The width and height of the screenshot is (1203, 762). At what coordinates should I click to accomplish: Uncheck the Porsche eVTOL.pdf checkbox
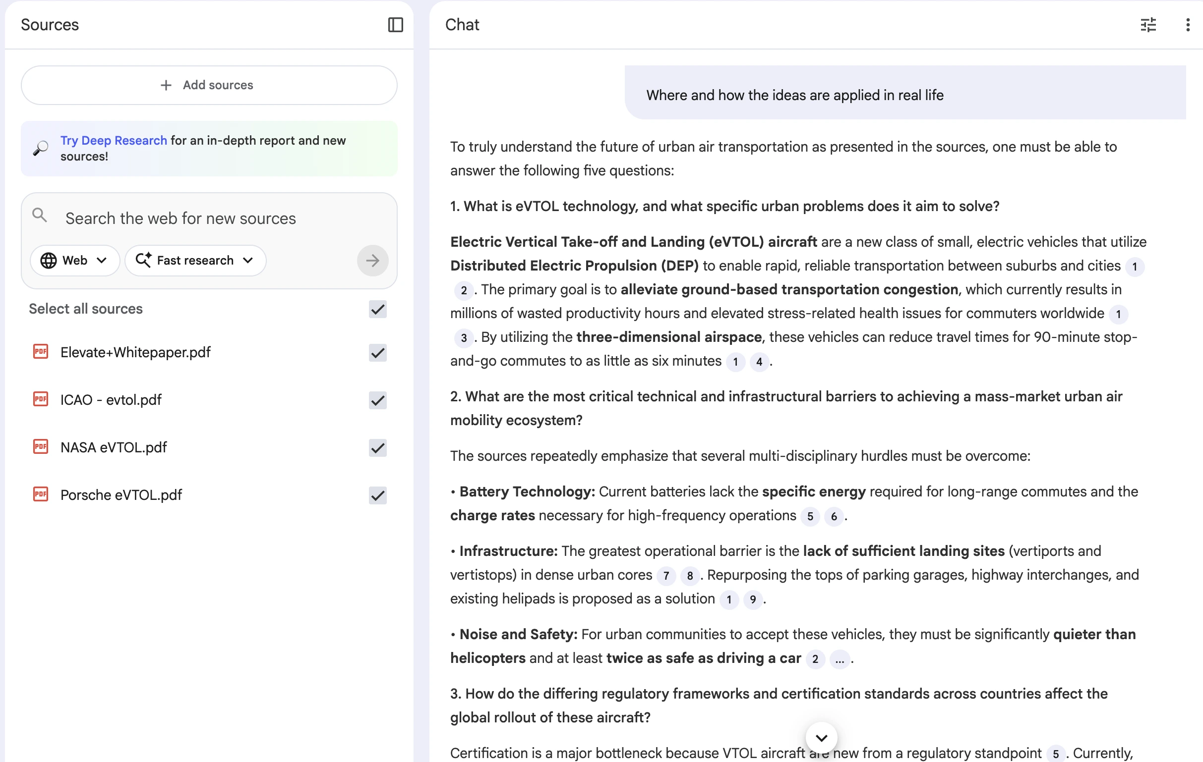(x=378, y=495)
